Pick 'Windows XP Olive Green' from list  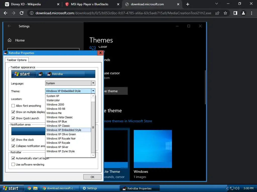(68, 134)
